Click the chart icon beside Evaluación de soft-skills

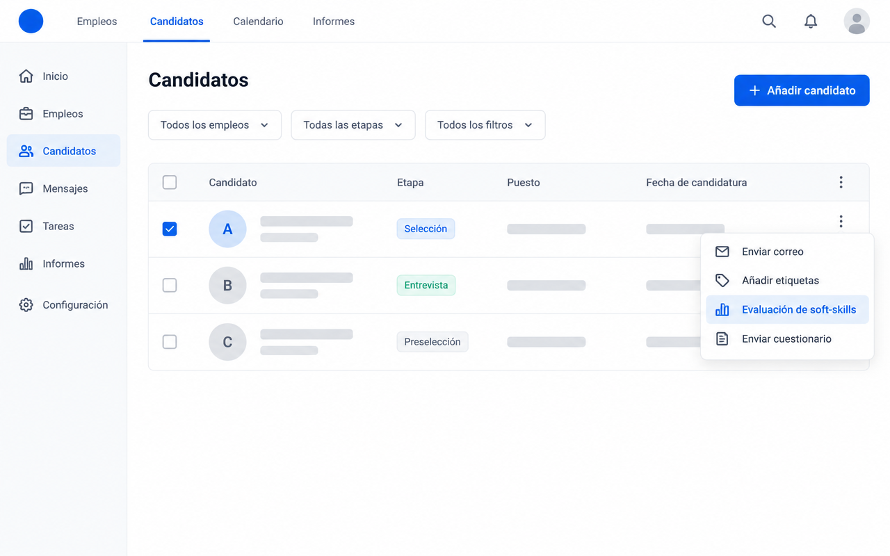(722, 310)
